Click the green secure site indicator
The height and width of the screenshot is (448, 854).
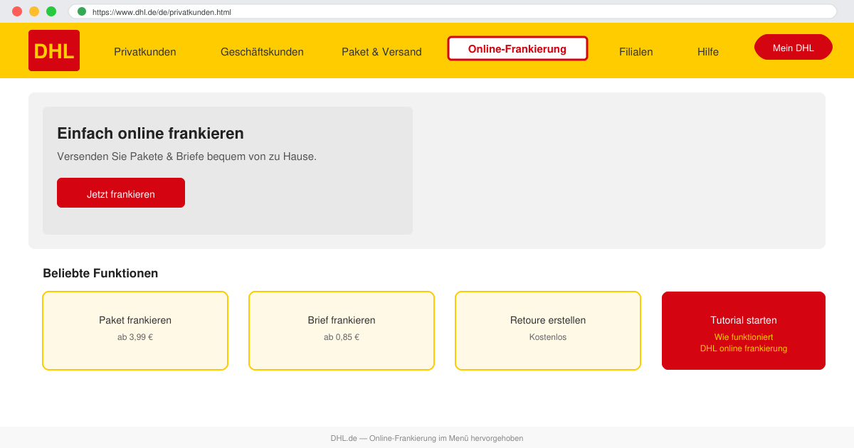[x=82, y=11]
